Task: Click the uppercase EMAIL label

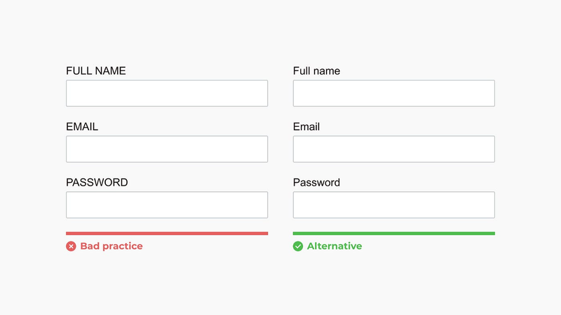Action: 82,127
